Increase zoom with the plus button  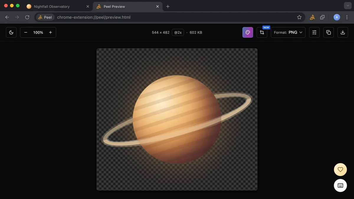pos(50,32)
